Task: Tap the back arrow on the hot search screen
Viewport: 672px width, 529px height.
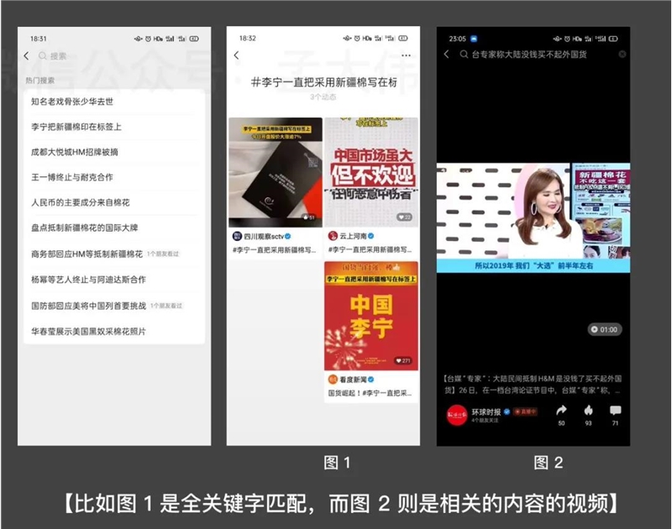Action: click(x=28, y=54)
